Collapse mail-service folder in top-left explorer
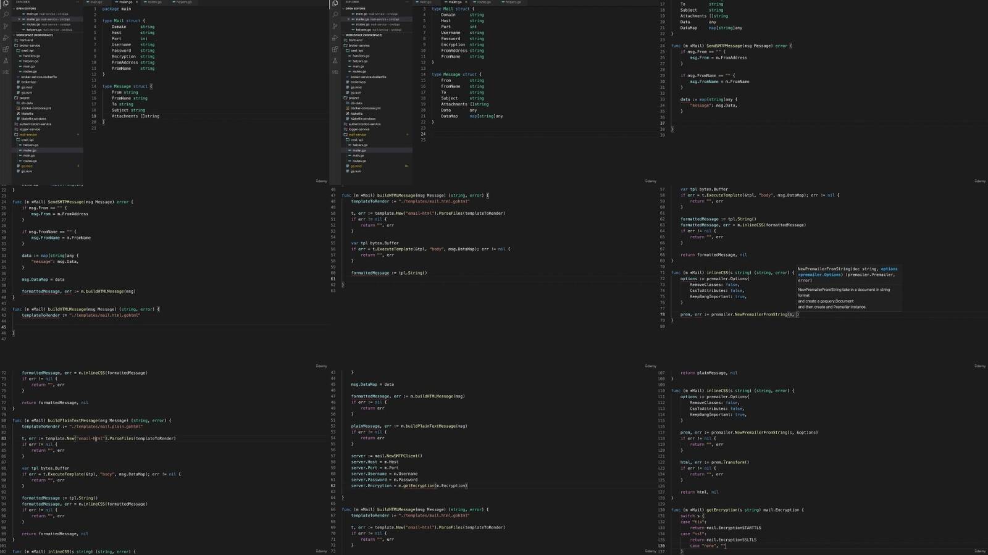Viewport: 988px width, 555px height. (x=28, y=135)
